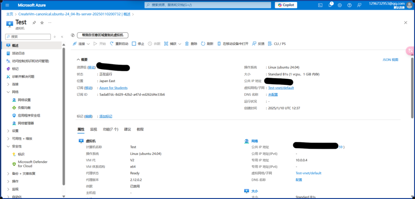
Task: Switch to Recommendations (建议) tab
Action: pos(128,129)
